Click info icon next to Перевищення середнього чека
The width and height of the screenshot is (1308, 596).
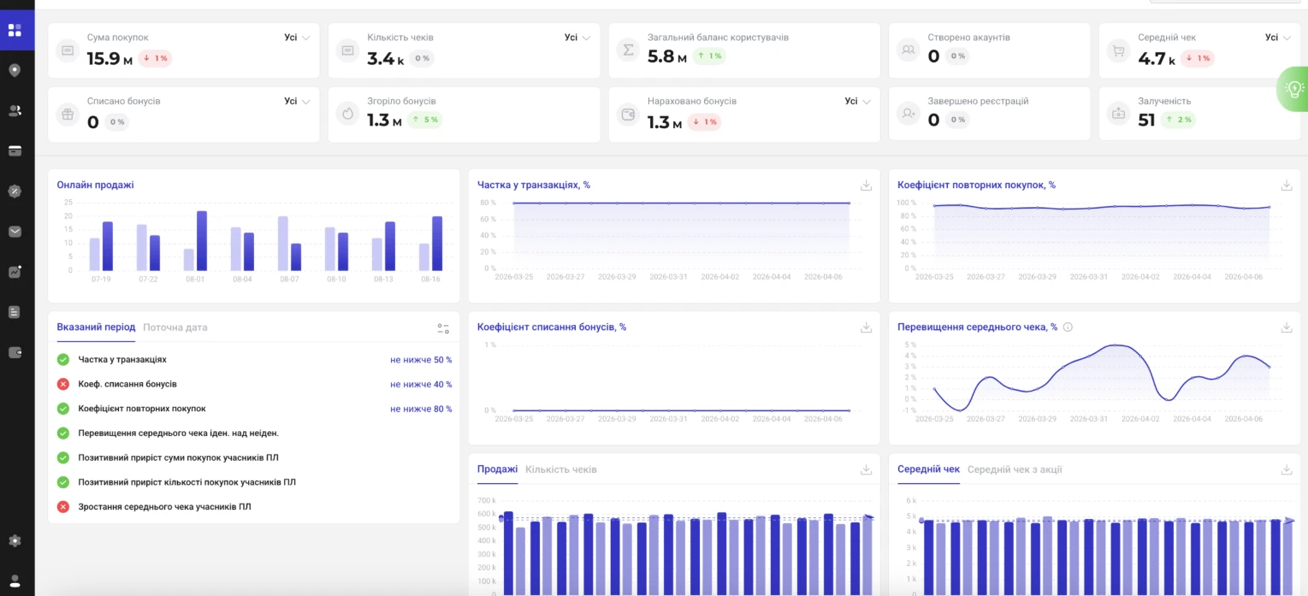tap(1068, 327)
